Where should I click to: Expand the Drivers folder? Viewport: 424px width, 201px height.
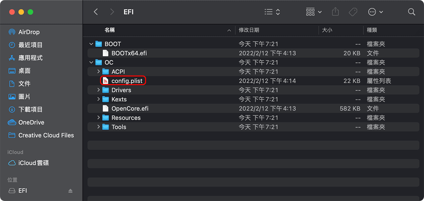pos(98,90)
